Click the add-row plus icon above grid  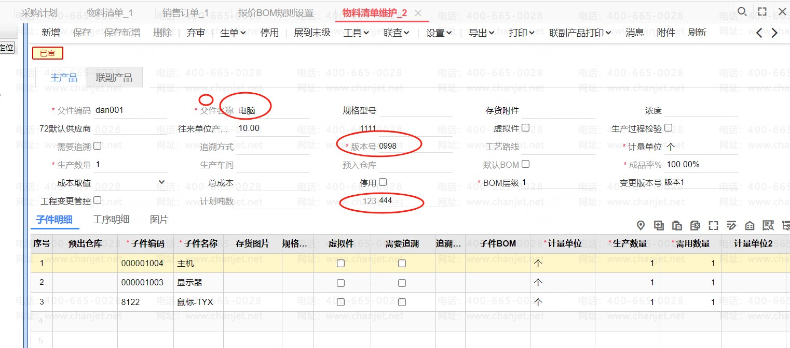[x=659, y=225]
